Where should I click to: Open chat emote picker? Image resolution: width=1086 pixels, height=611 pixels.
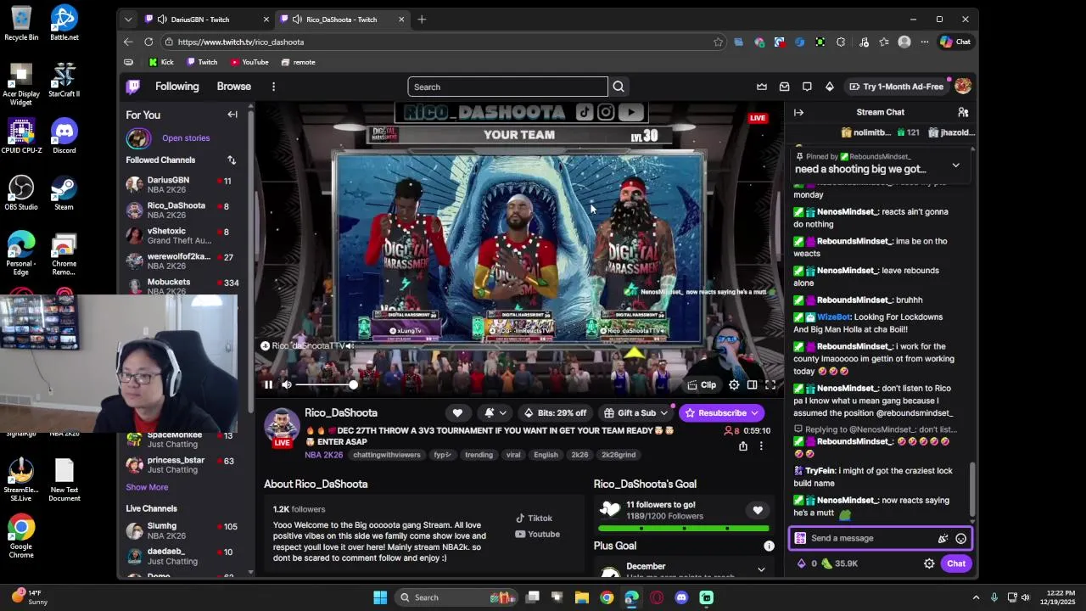click(x=960, y=538)
